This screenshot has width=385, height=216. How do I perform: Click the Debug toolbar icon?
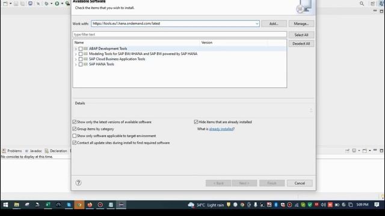(46, 4)
